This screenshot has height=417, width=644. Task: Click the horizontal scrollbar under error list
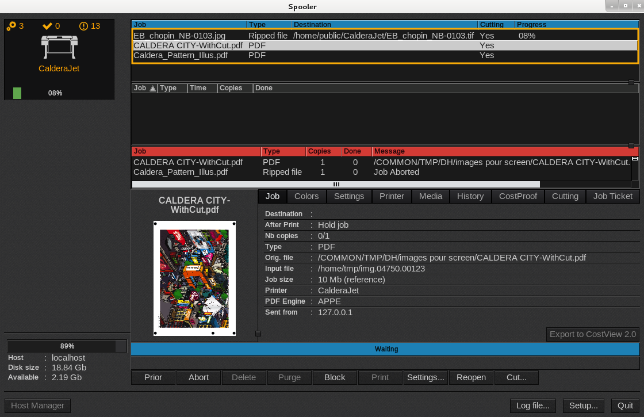(336, 185)
